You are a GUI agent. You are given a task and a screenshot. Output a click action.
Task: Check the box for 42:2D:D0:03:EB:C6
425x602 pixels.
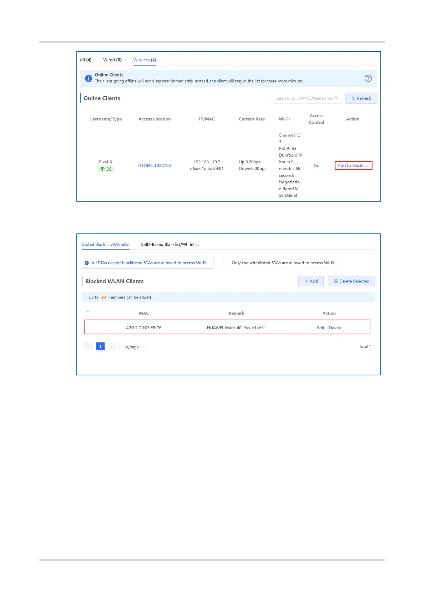pyautogui.click(x=88, y=328)
